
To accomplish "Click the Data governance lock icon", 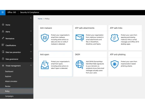I will [3, 59].
